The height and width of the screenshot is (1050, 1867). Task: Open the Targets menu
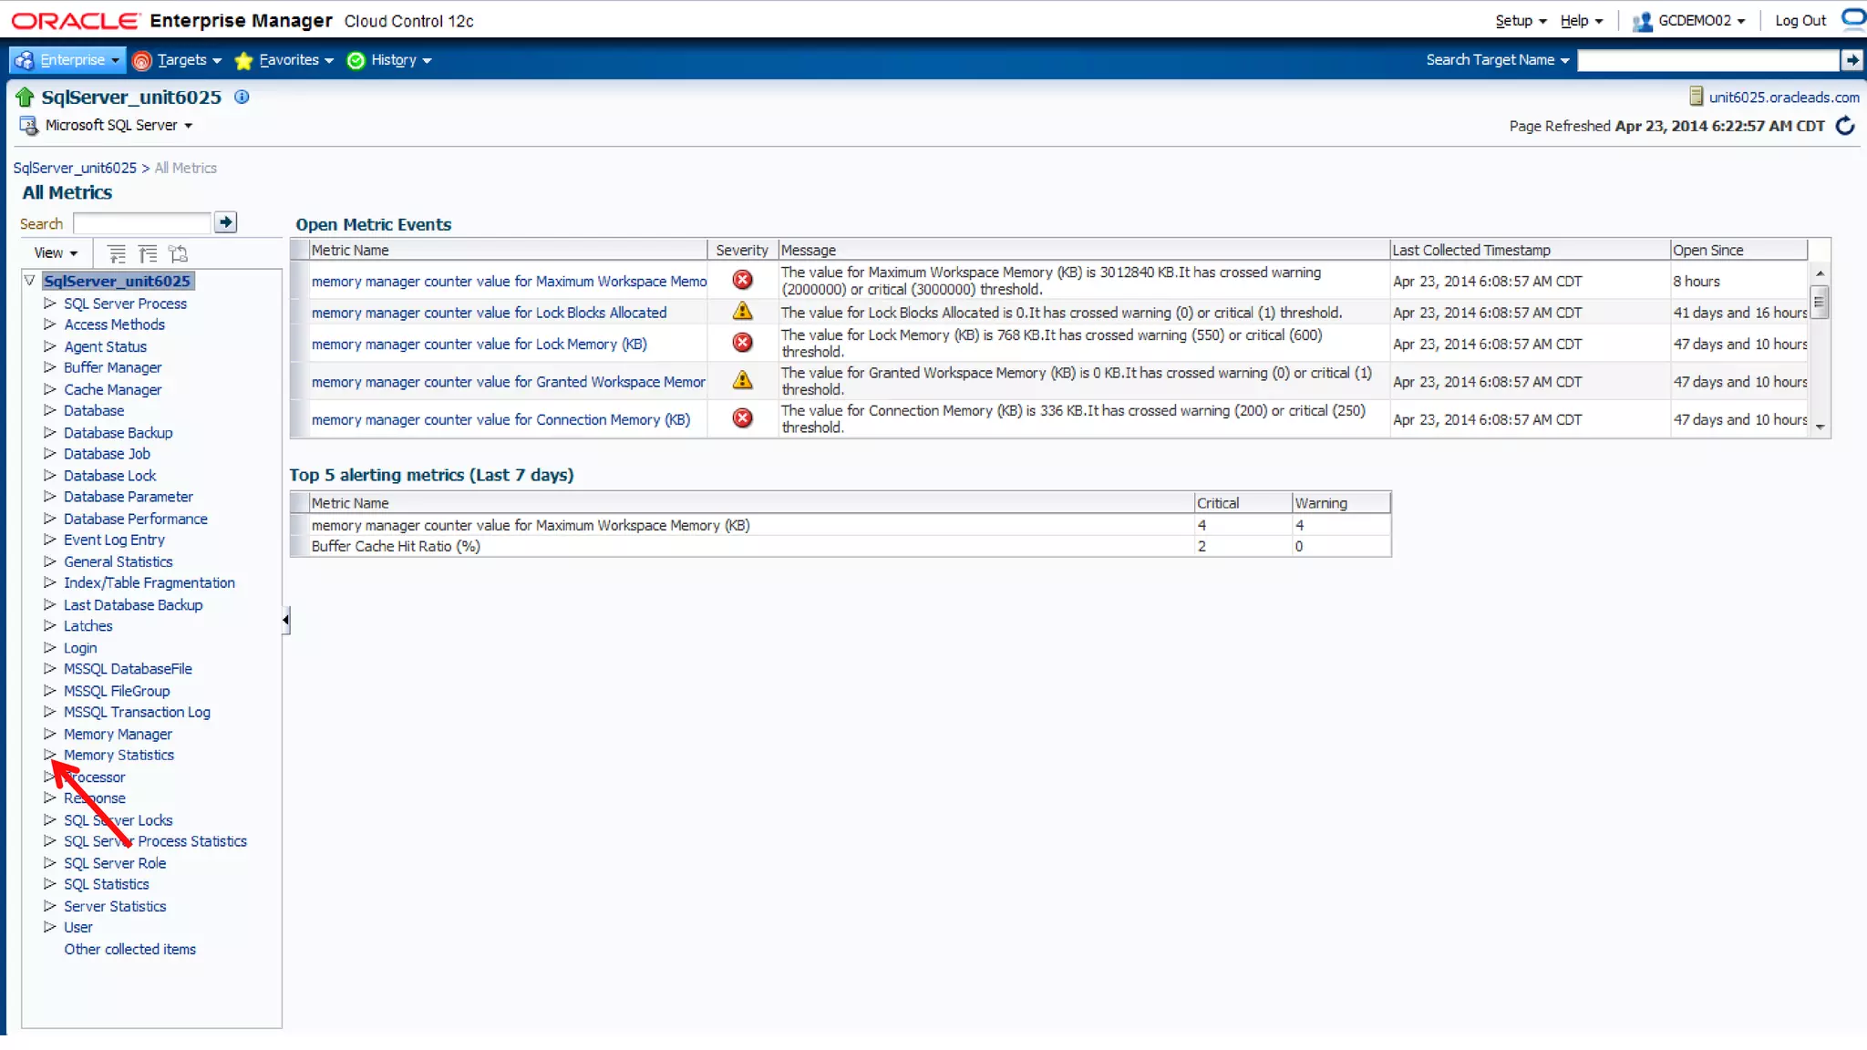click(178, 60)
